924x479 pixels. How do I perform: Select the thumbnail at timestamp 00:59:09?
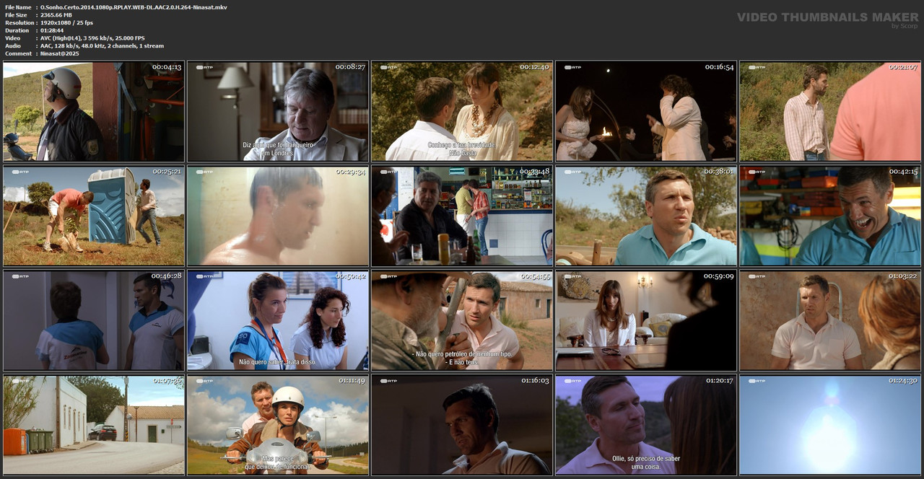[646, 321]
